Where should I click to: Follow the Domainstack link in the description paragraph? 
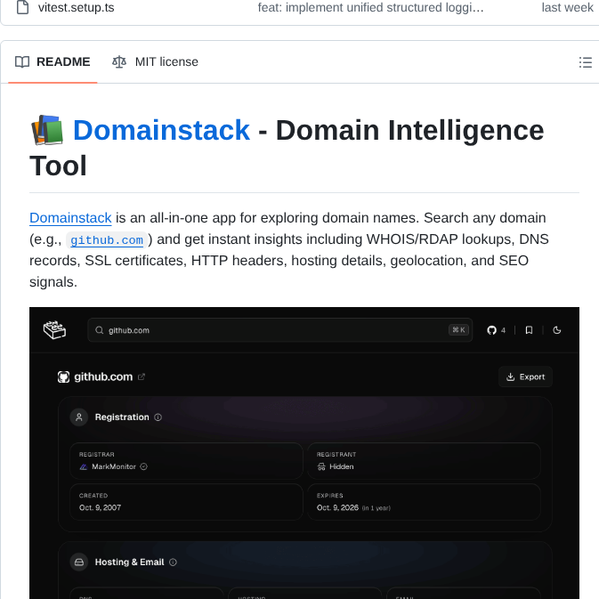coord(70,218)
